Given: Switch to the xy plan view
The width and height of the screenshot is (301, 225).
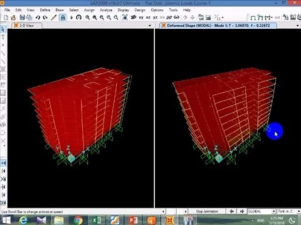Looking at the screenshot, I should pyautogui.click(x=141, y=17).
